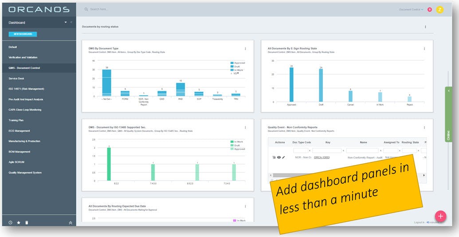The width and height of the screenshot is (459, 237).
Task: Expand sidebar footer with double up chevron
Action: [x=71, y=223]
